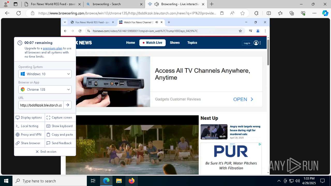Screen dimensions: 331x186
Task: Open Edge profile avatar icon
Action: [6, 4]
